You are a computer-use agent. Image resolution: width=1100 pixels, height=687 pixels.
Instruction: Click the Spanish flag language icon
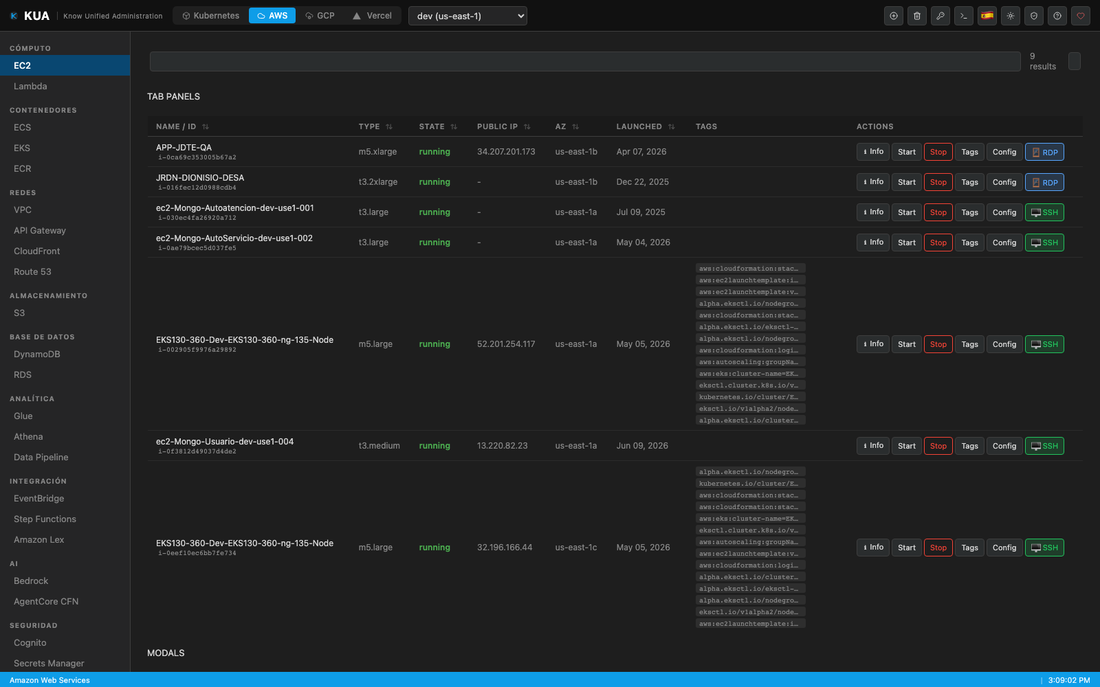coord(987,16)
